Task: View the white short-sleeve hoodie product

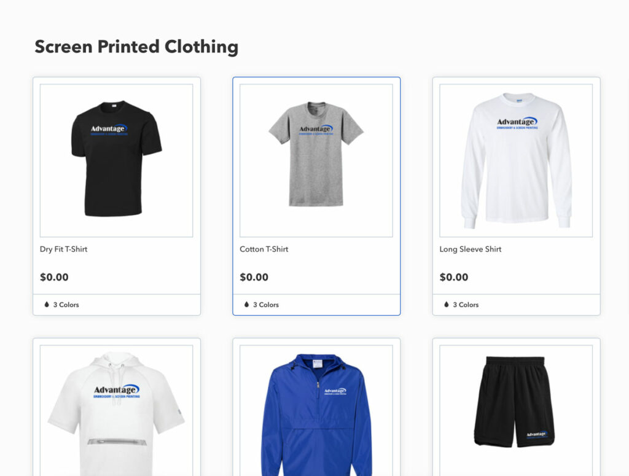Action: 116,411
